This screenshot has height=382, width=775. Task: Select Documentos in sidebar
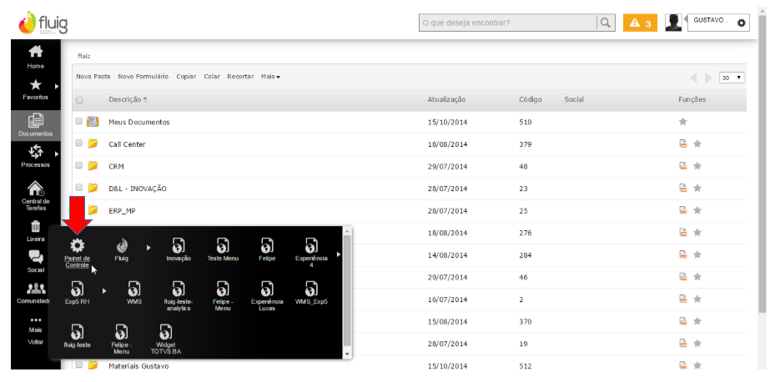[x=36, y=124]
